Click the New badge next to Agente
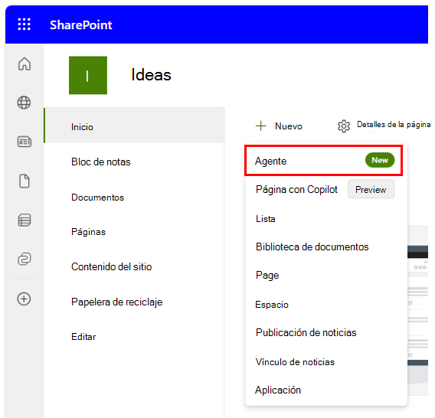Screen dimensions: 435x418 point(380,160)
